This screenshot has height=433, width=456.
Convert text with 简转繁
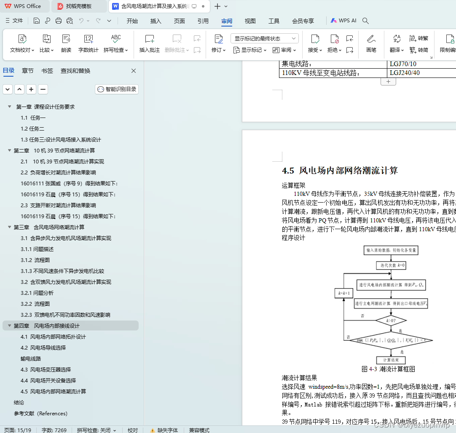click(x=419, y=38)
